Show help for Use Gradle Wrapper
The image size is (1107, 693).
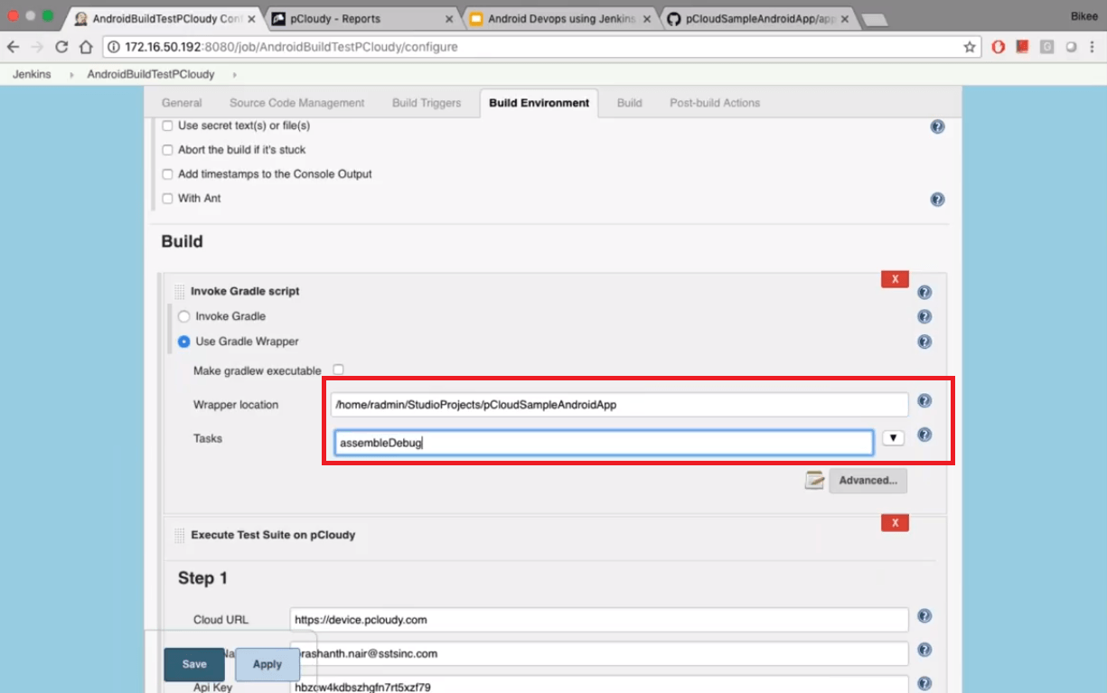[x=924, y=342]
